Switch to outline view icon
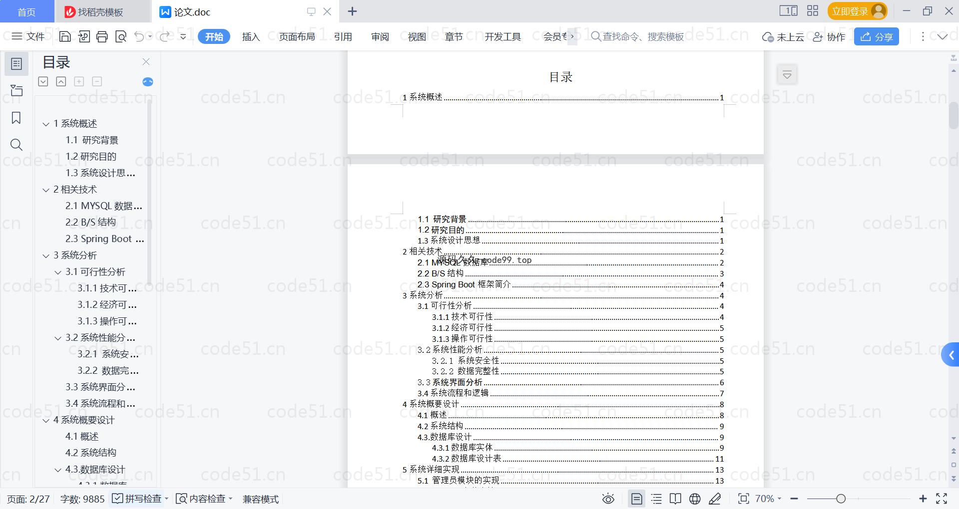 point(656,499)
